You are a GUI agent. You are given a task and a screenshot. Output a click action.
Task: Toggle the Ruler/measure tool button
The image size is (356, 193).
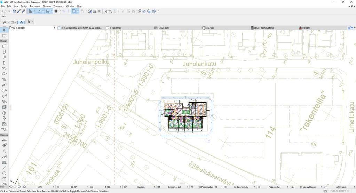tap(47, 11)
